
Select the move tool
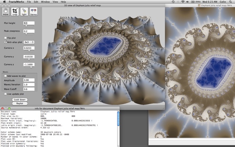(6, 12)
